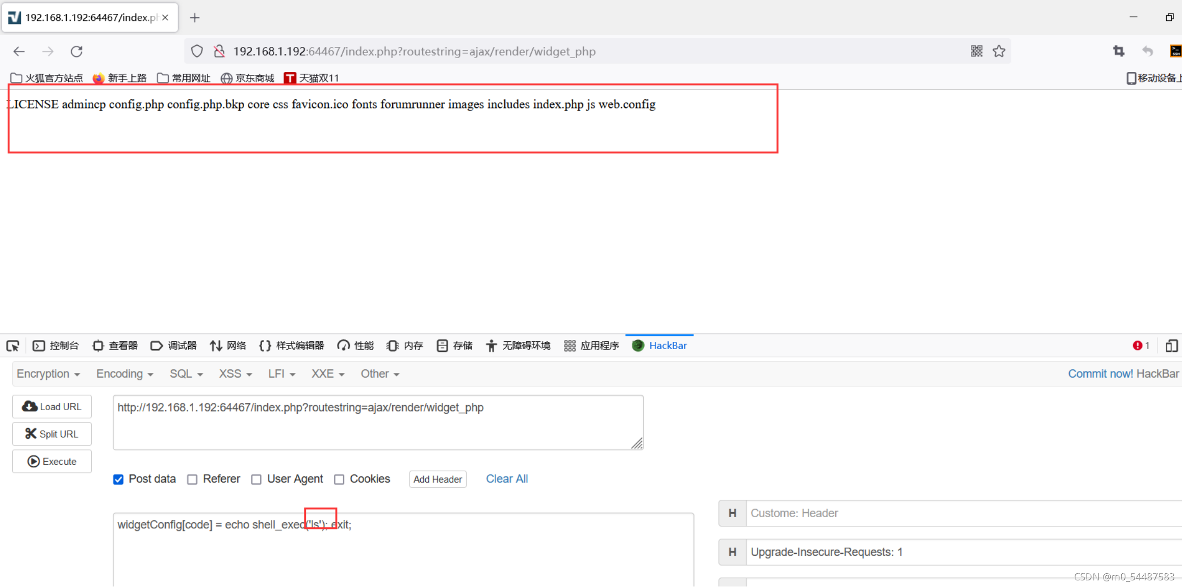This screenshot has width=1182, height=587.
Task: Expand the Encryption dropdown menu
Action: click(x=48, y=373)
